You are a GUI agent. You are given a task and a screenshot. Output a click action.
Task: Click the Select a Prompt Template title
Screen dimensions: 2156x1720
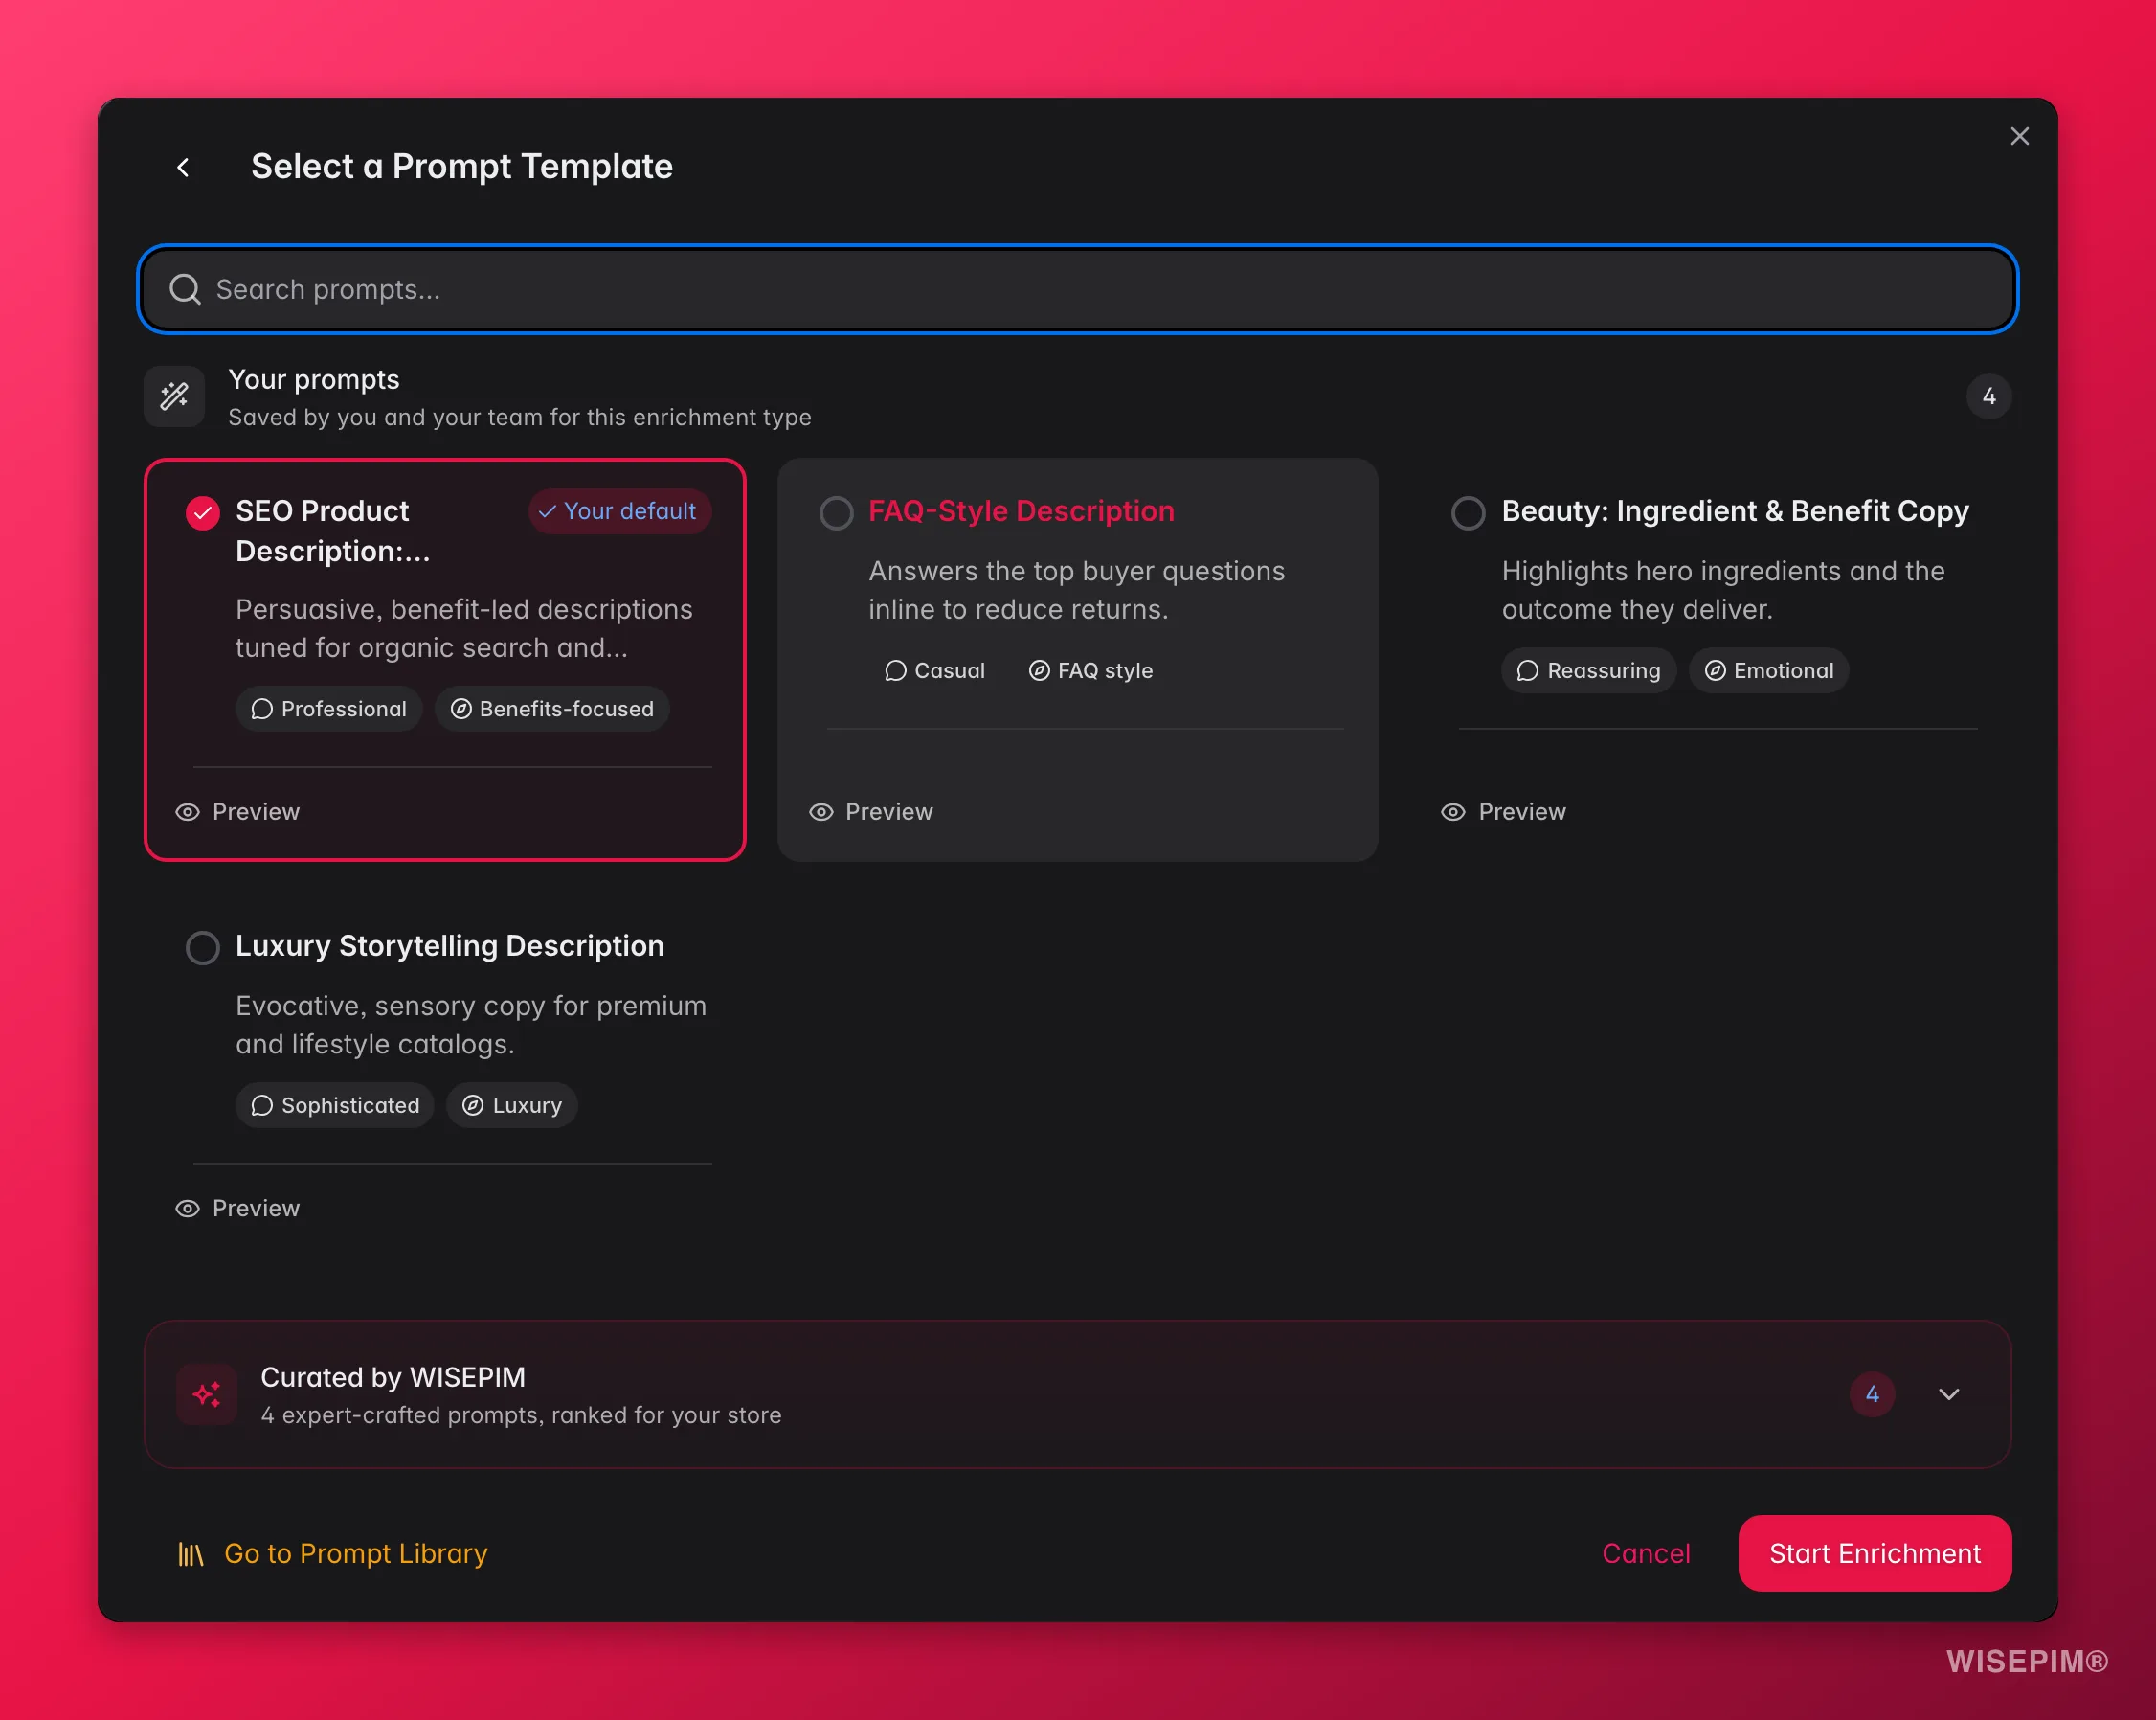(x=462, y=166)
